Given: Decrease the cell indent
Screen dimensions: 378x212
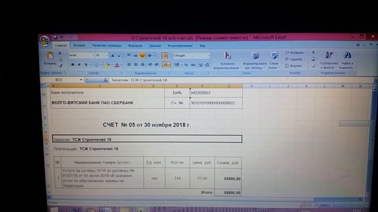Looking at the screenshot, I should coord(150,65).
